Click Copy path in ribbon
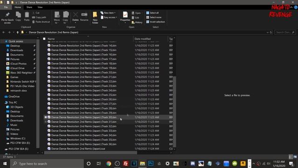 (39, 17)
